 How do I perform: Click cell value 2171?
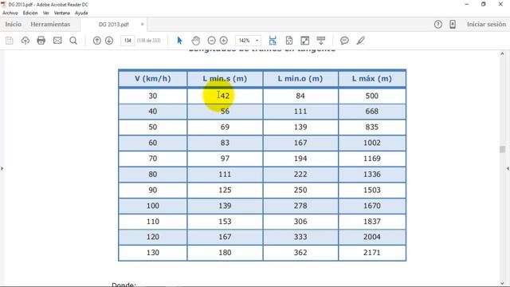[x=372, y=253]
